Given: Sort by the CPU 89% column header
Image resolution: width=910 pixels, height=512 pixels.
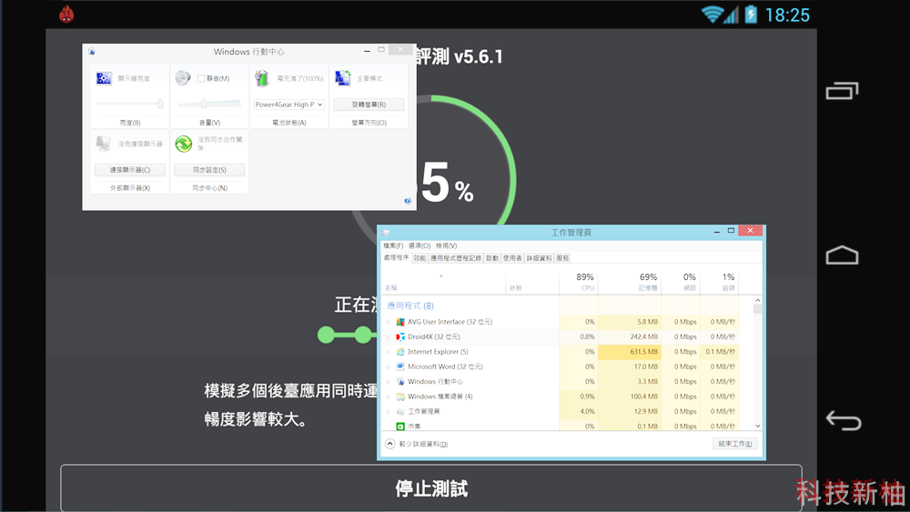Looking at the screenshot, I should point(578,281).
